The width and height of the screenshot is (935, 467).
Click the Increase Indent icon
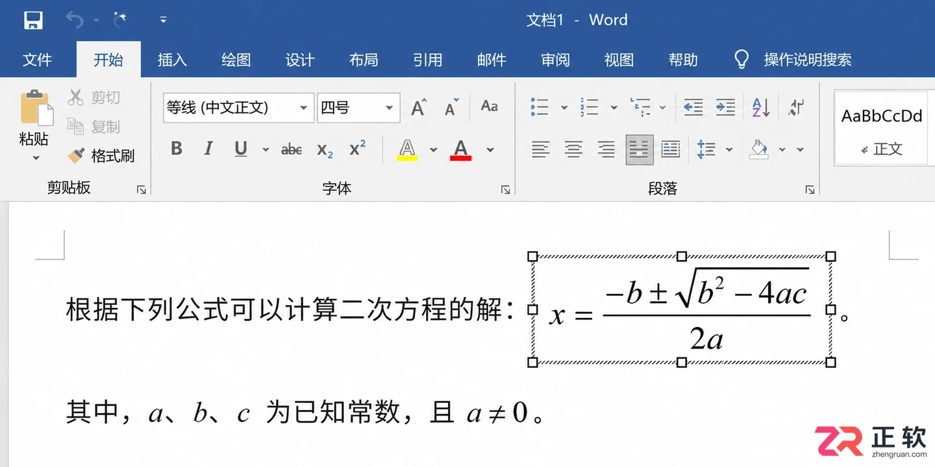pyautogui.click(x=725, y=107)
